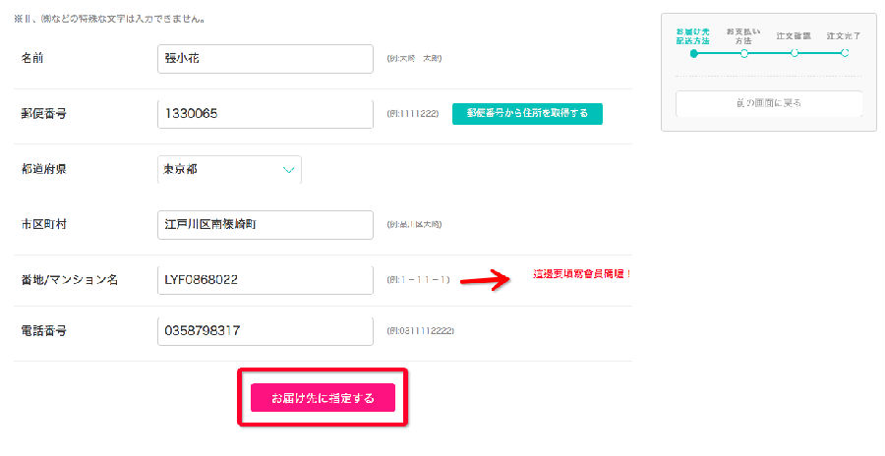The width and height of the screenshot is (885, 456).
Task: Click 郵便番号から住所を取得する button
Action: [527, 113]
